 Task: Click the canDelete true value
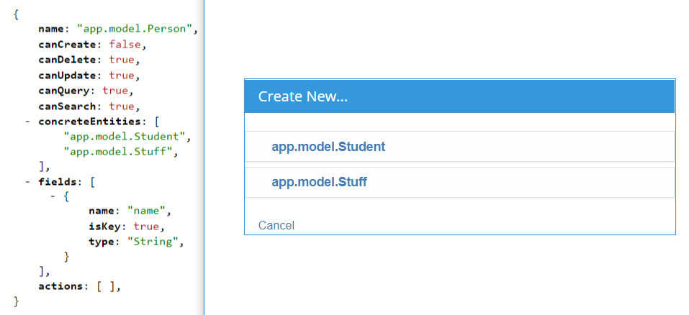122,60
